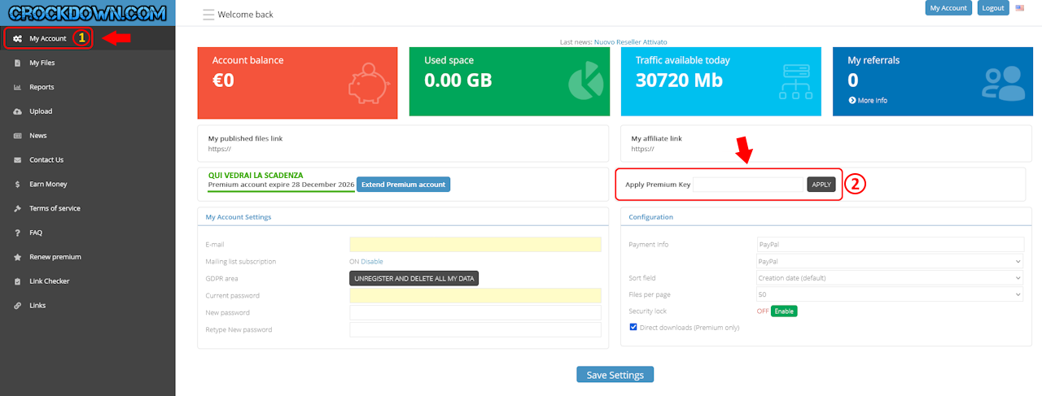1042x396 pixels.
Task: Open the PayPal payment method dropdown
Action: tap(890, 261)
